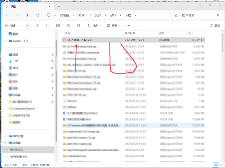Screen dimensions: 225x168
Task: Toggle the 预览 preview pane
Action: click(x=215, y=26)
